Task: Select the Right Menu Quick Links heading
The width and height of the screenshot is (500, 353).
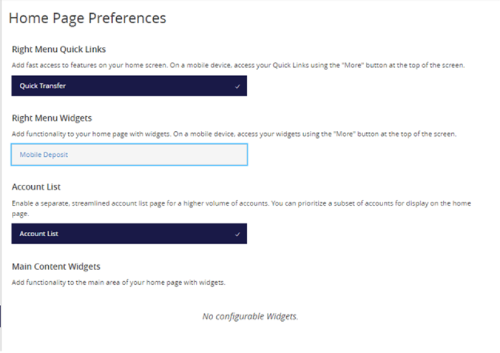Action: pyautogui.click(x=59, y=49)
